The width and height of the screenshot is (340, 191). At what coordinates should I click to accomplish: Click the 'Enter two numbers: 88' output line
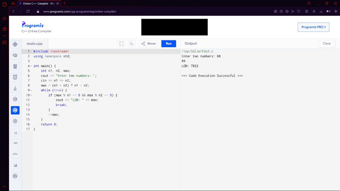[201, 56]
